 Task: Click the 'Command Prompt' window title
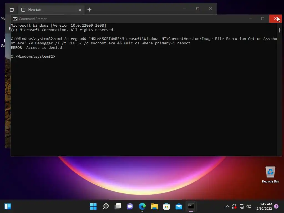pos(33,19)
